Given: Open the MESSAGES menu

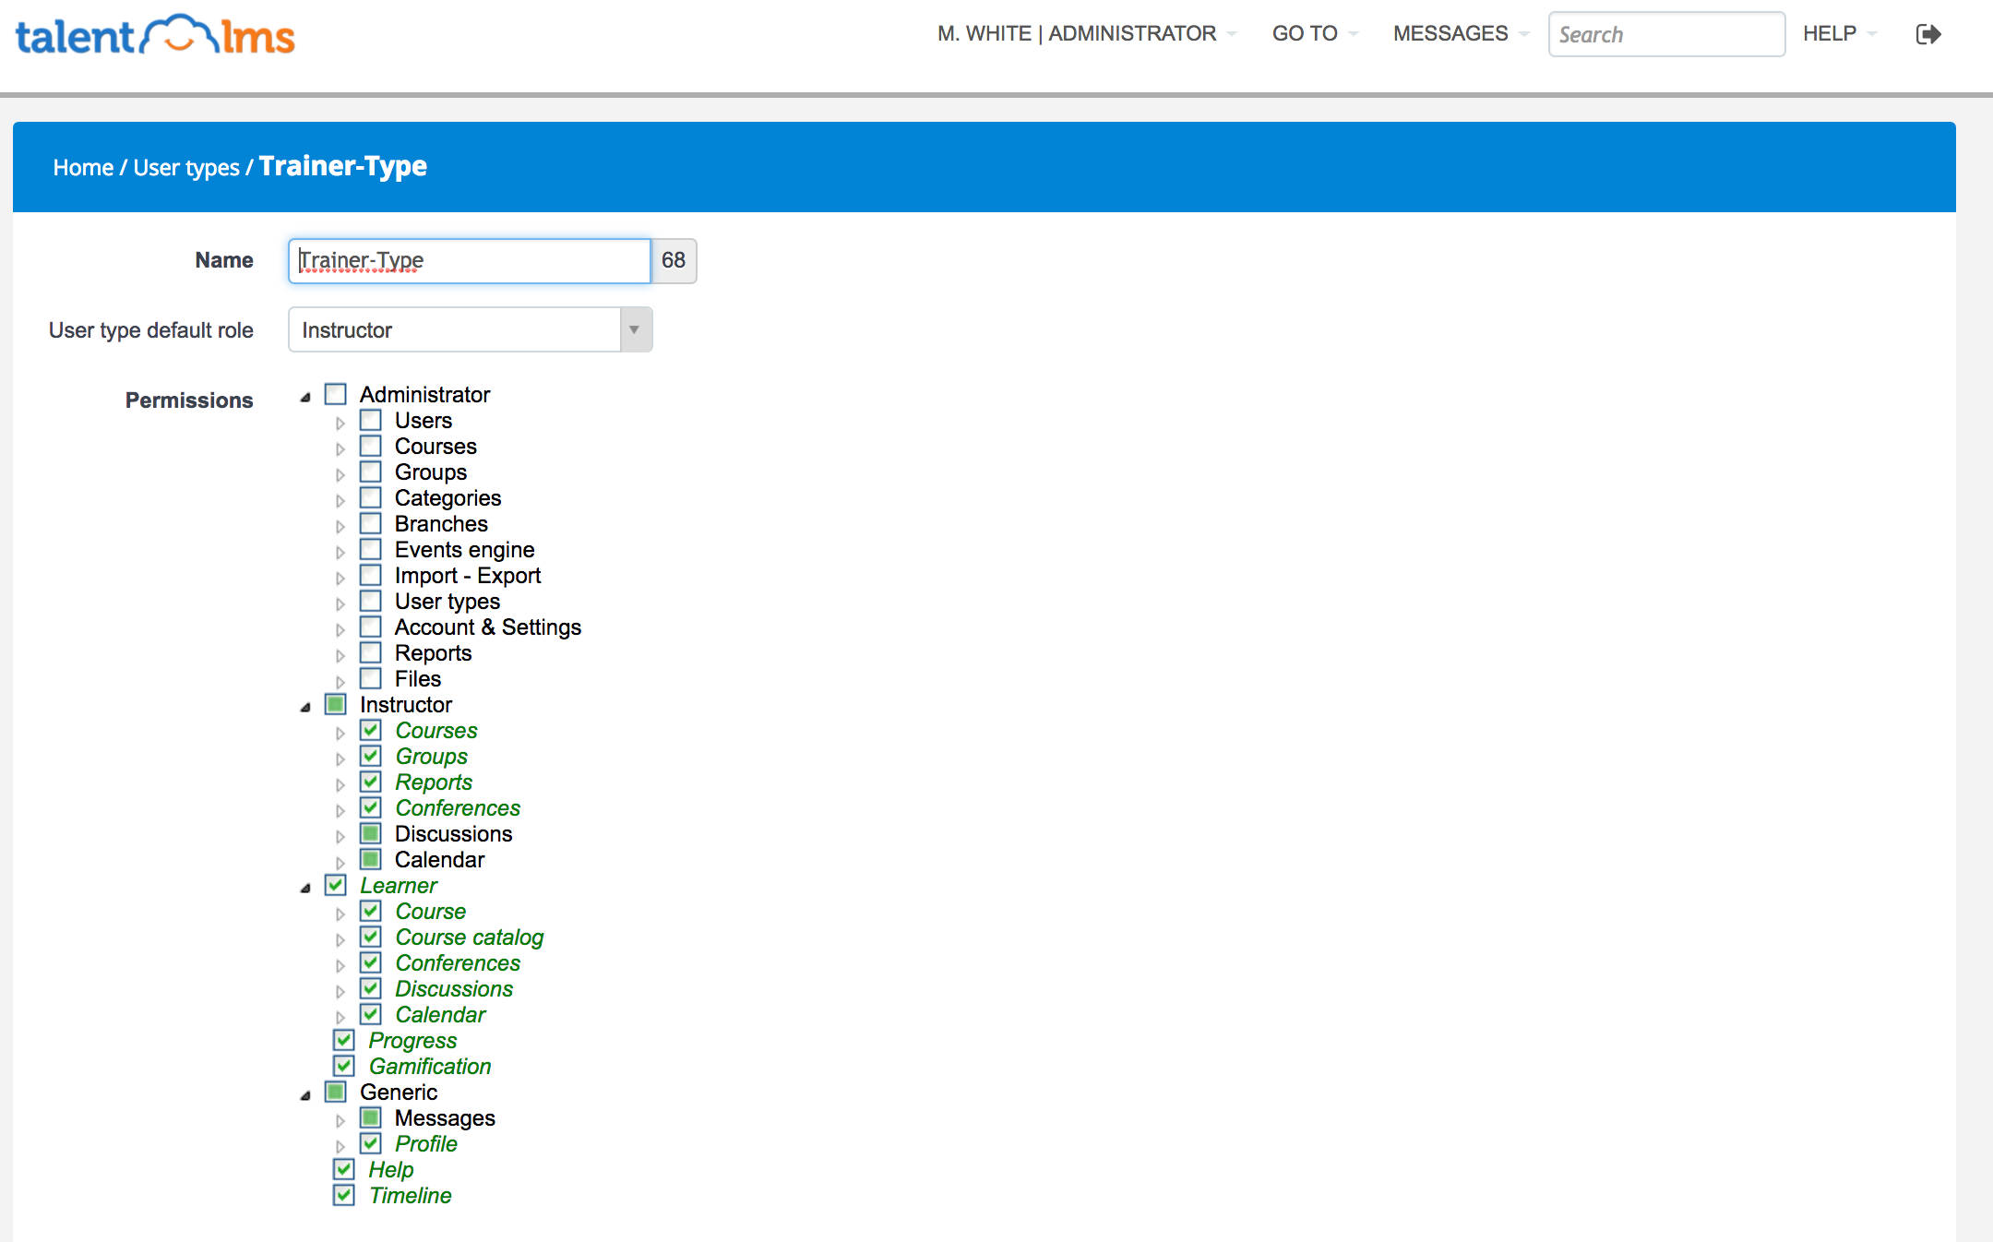Looking at the screenshot, I should pos(1460,34).
